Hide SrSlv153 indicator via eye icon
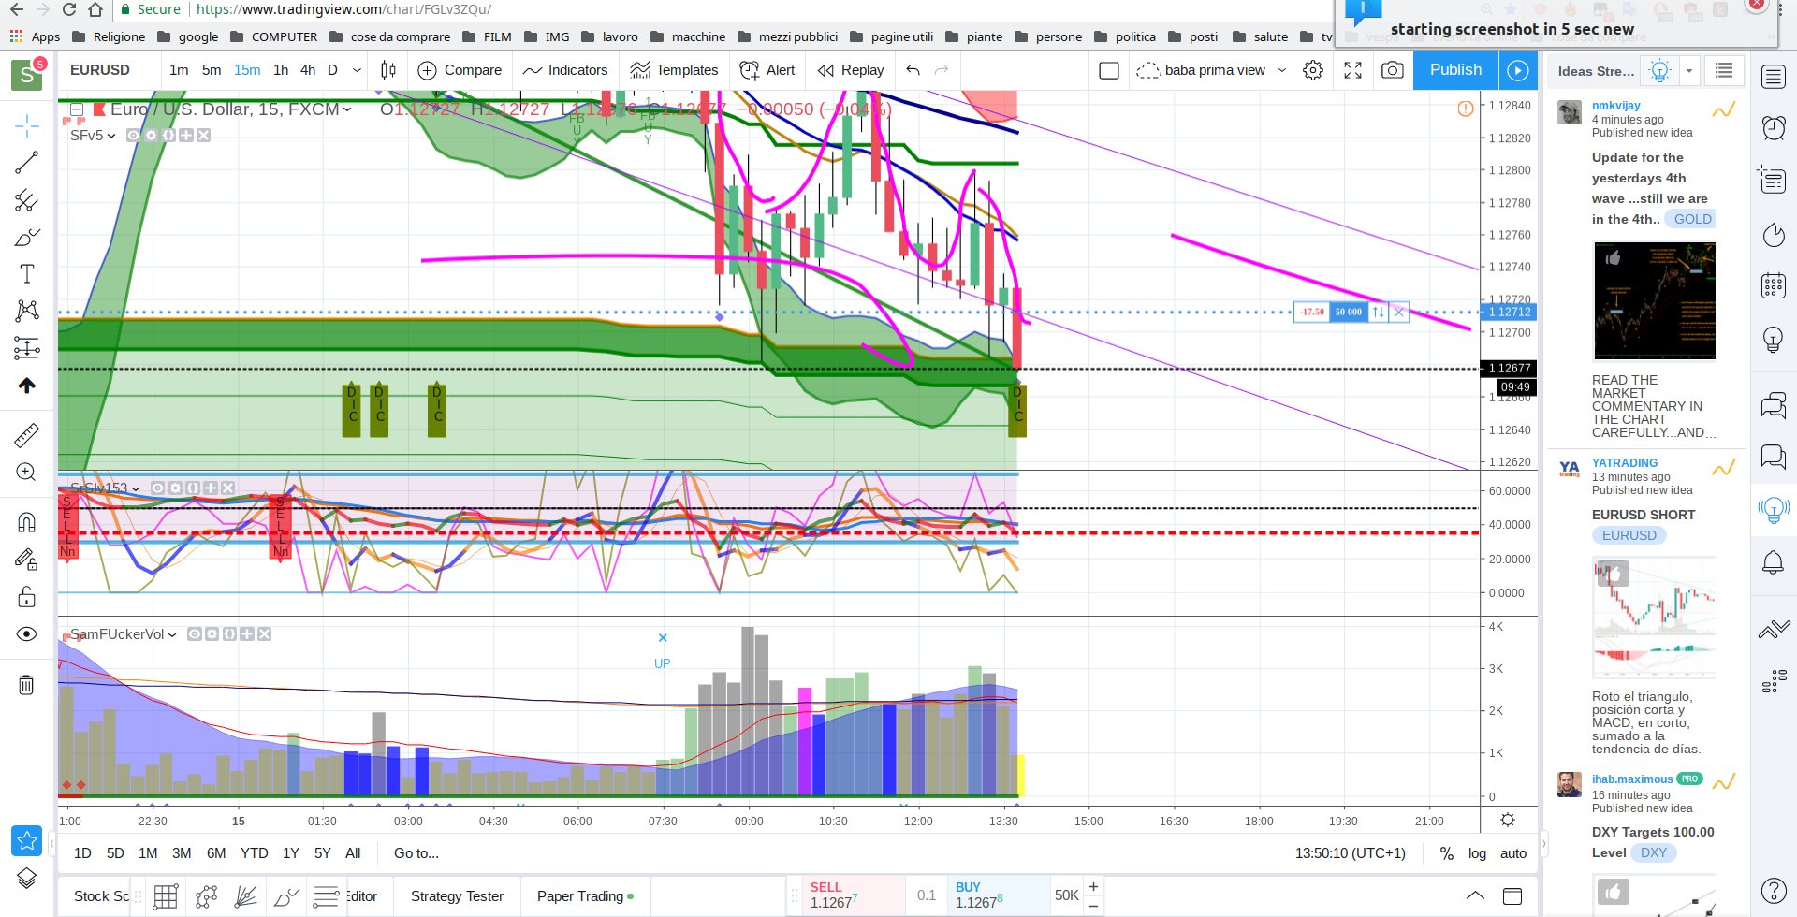This screenshot has width=1797, height=917. tap(158, 488)
